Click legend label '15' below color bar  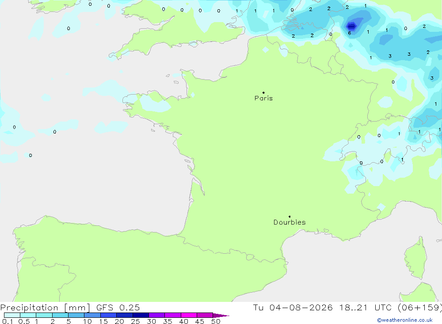(x=103, y=321)
